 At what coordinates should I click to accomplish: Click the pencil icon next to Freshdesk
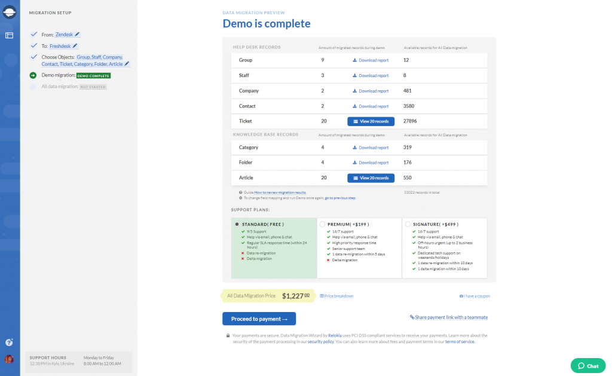(x=75, y=46)
